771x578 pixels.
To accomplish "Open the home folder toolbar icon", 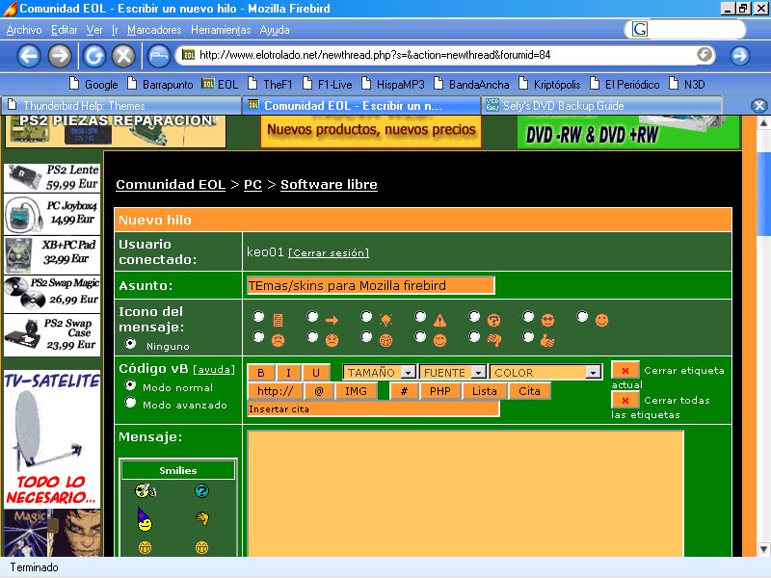I will pyautogui.click(x=158, y=56).
